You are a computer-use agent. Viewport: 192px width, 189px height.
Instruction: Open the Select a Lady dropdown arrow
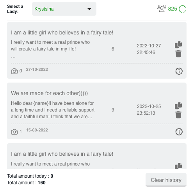[x=89, y=9]
